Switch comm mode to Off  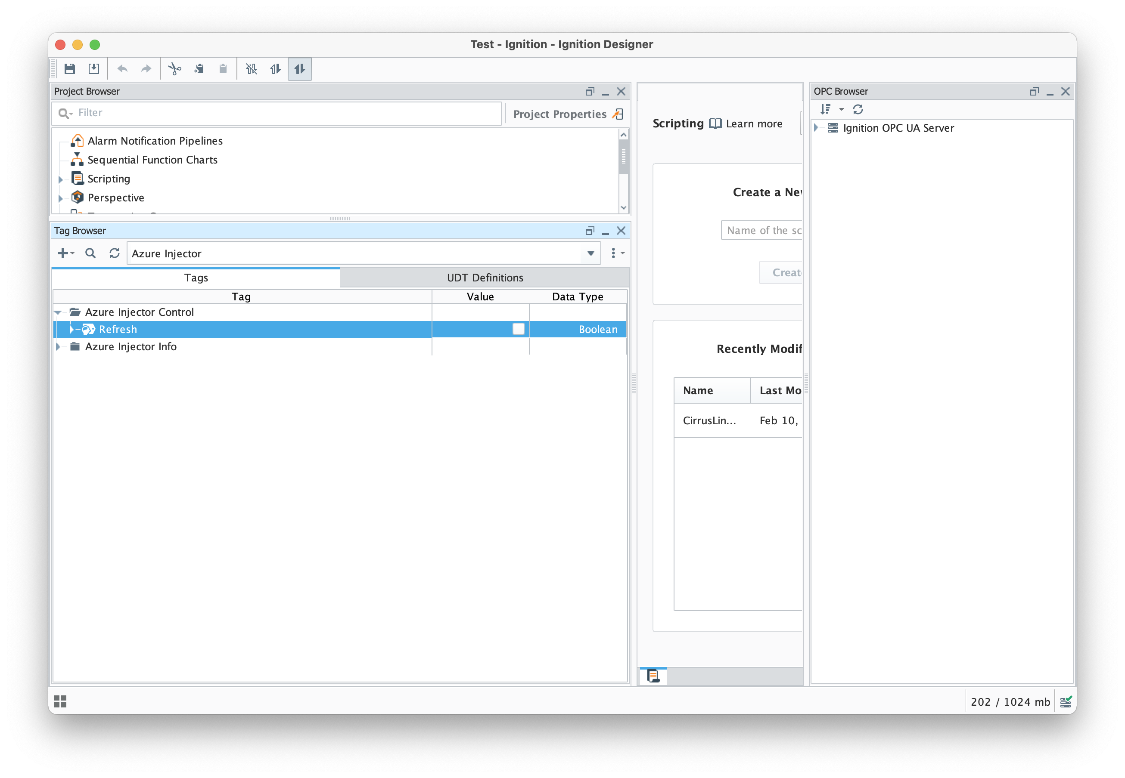[x=251, y=69]
